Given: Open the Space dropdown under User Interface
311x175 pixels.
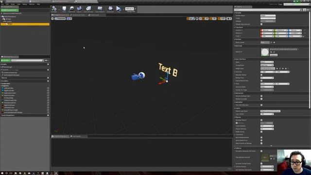Looking at the screenshot, I should 267,62.
